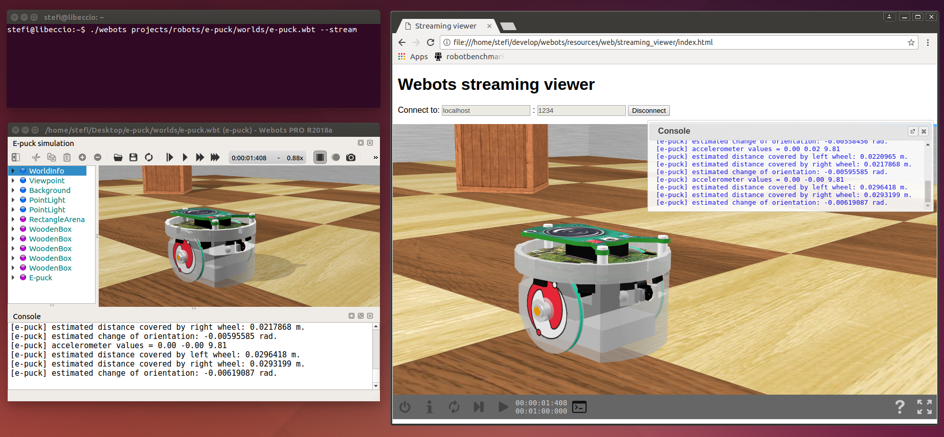Open a new browser tab
Image resolution: width=944 pixels, height=437 pixels.
(x=508, y=26)
